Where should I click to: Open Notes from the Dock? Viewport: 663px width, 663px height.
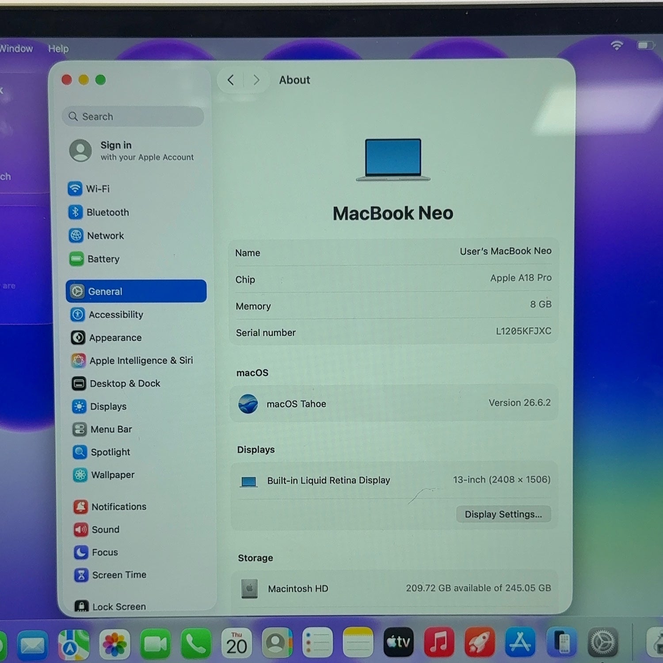pyautogui.click(x=358, y=642)
